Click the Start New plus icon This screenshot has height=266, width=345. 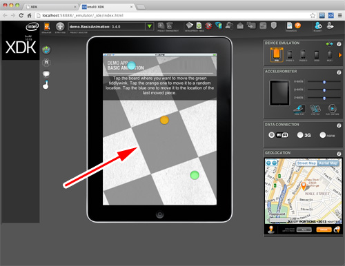click(60, 27)
